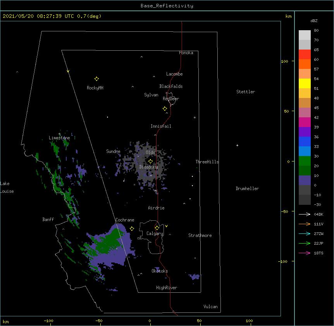The image size is (334, 326).
Task: Click the Strathmore label
Action: click(200, 235)
